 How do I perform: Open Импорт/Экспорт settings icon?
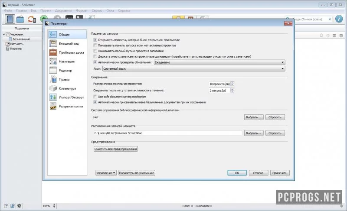coord(53,97)
